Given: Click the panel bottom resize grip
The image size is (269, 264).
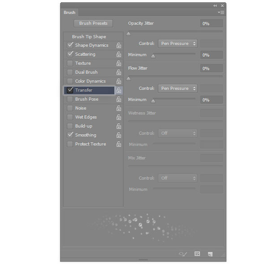Looking at the screenshot, I should [x=143, y=260].
